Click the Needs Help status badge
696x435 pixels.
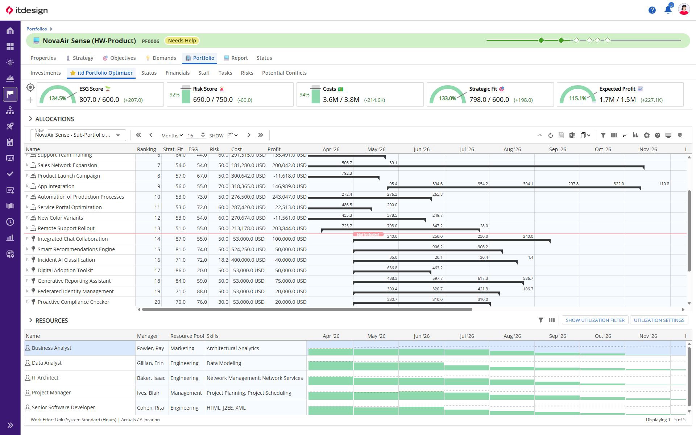(x=182, y=41)
